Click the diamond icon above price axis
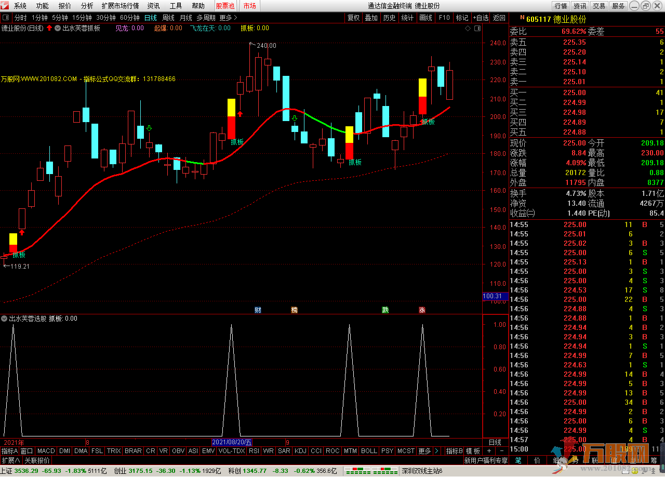The image size is (665, 477). click(x=468, y=28)
